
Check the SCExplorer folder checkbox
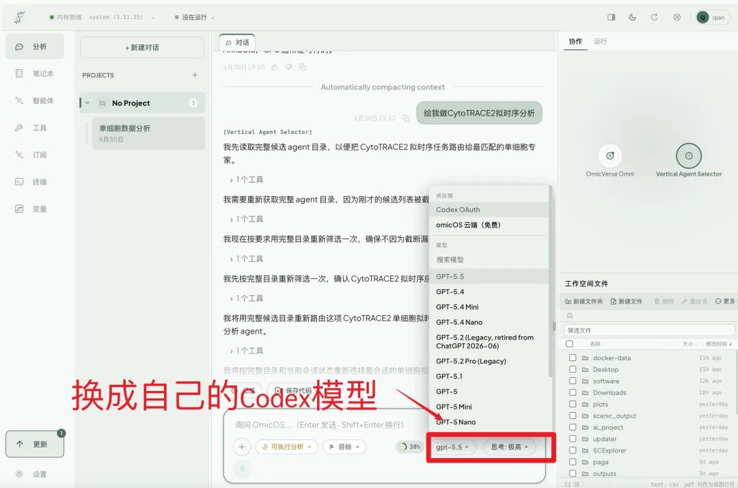pyautogui.click(x=573, y=450)
